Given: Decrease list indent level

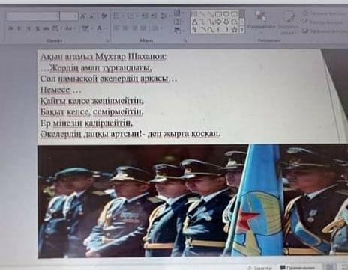Looking at the screenshot, I should 145,16.
